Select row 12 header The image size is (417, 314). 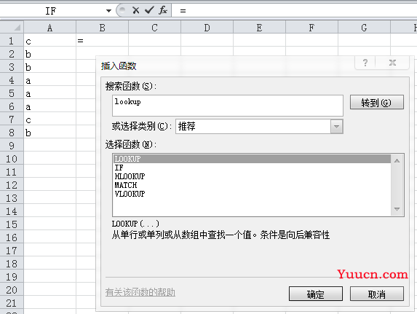pos(12,185)
